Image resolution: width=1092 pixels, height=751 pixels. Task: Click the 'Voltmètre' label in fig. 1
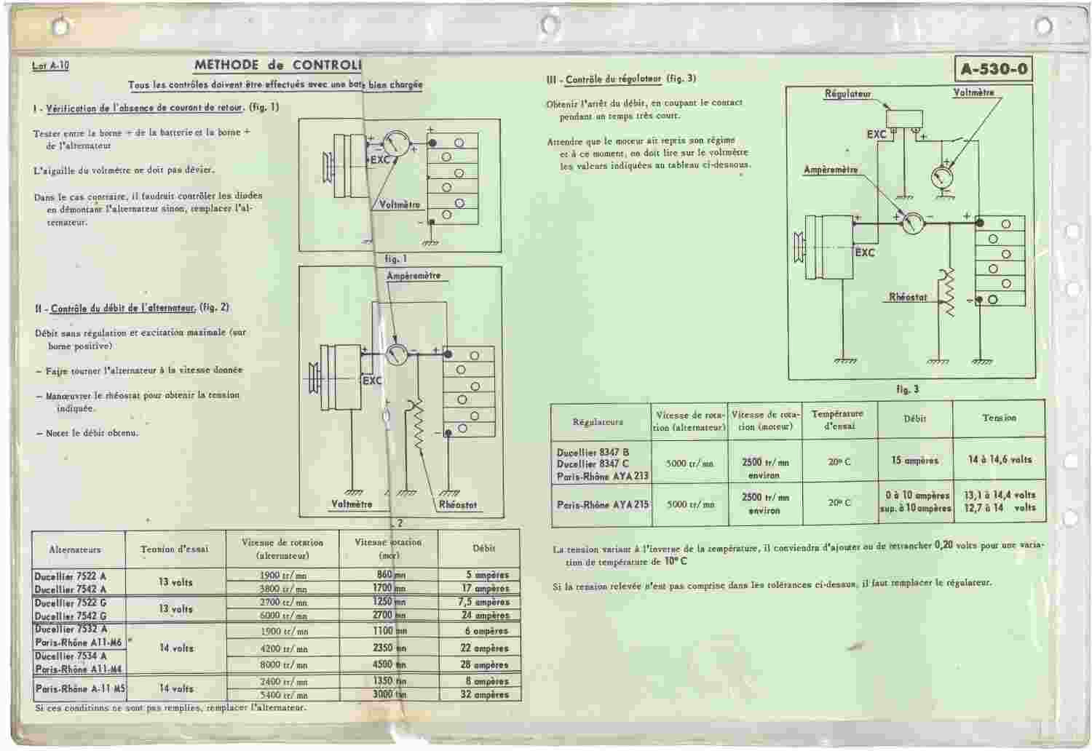(400, 204)
